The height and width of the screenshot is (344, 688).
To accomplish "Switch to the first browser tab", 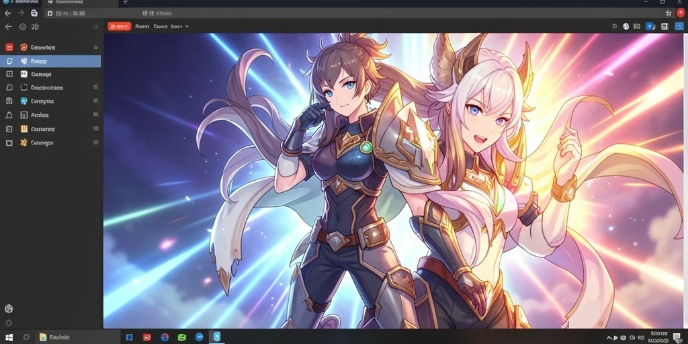I will 21,2.
